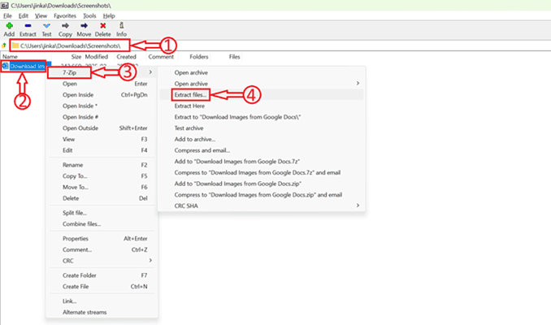The width and height of the screenshot is (551, 325).
Task: Select Add to archive... in the submenu
Action: point(262,139)
